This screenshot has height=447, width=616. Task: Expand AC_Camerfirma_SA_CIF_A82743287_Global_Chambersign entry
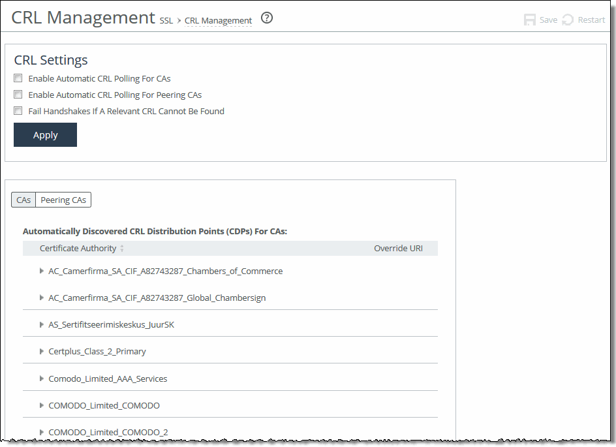tap(42, 298)
